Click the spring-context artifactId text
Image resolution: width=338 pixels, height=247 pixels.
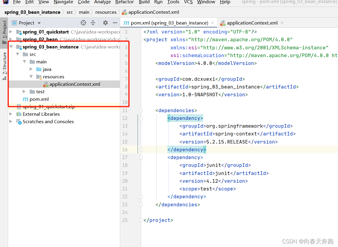tap(236, 134)
